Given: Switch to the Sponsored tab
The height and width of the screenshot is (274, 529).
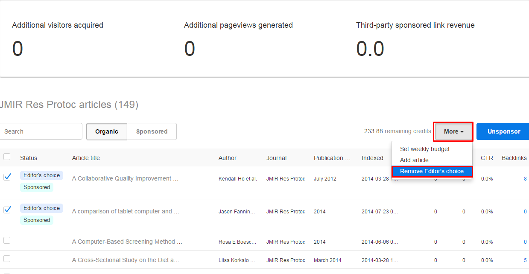Looking at the screenshot, I should pos(152,131).
